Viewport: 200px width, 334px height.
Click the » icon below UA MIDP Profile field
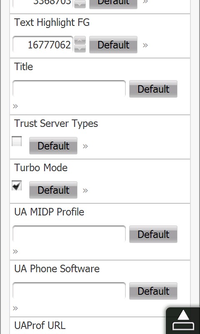[15, 252]
